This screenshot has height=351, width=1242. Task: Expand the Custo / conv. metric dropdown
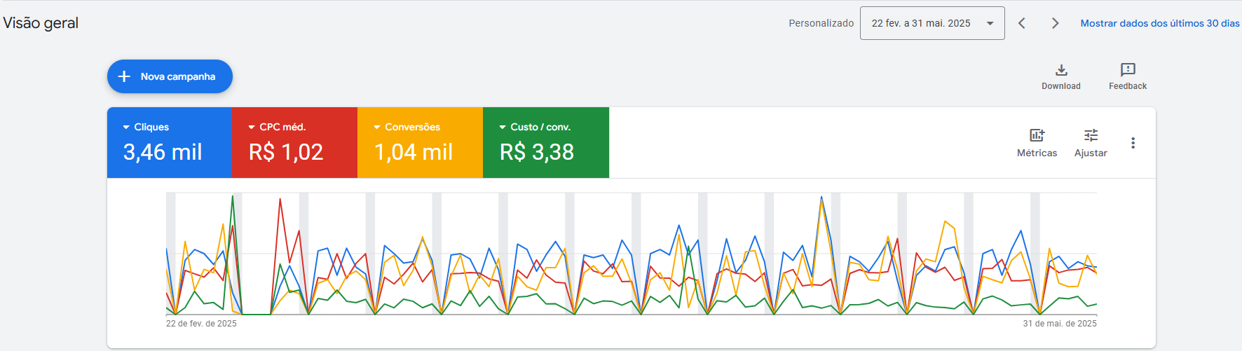(503, 128)
